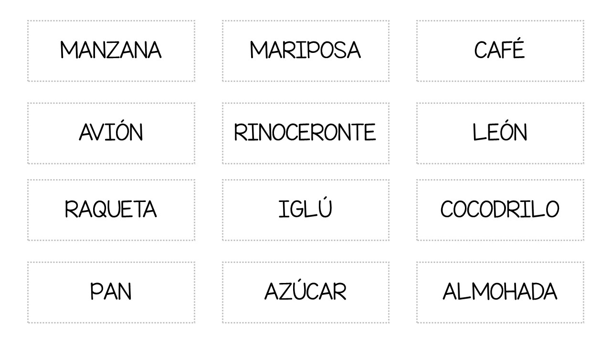Choose the CAFÉ word card
This screenshot has width=611, height=343.
(x=500, y=51)
